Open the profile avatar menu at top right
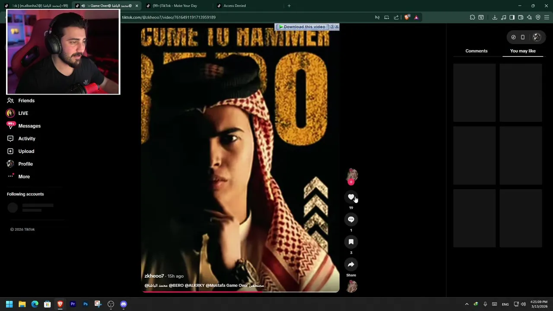Viewport: 553px width, 311px height. click(x=537, y=37)
